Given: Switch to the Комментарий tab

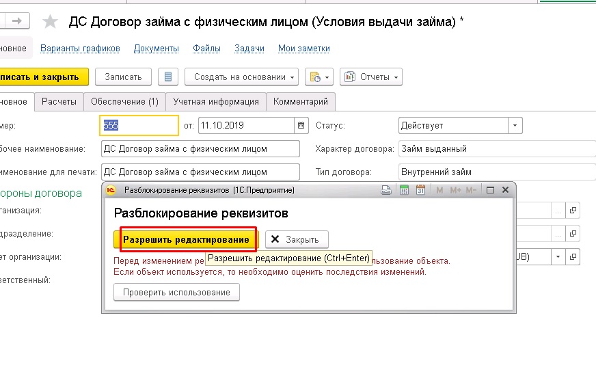Looking at the screenshot, I should click(x=301, y=101).
